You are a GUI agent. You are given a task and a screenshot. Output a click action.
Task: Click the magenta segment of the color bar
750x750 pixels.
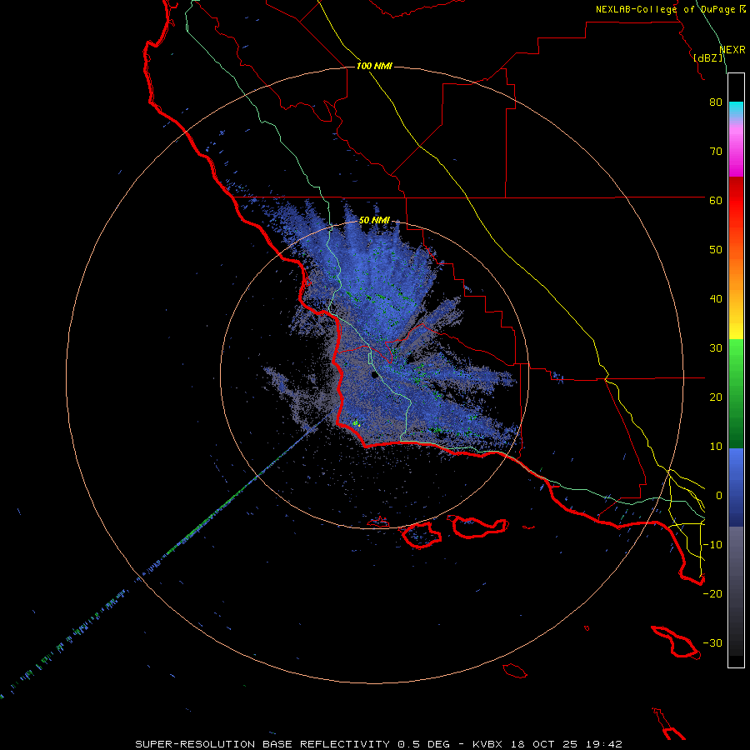point(736,153)
